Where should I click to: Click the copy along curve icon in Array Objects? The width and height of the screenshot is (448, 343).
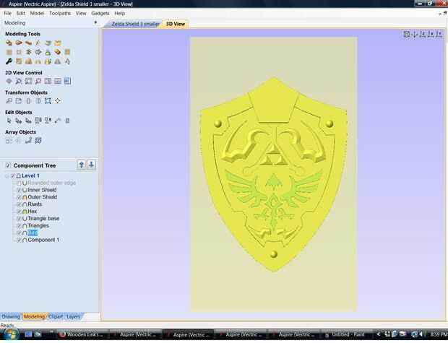click(x=28, y=140)
